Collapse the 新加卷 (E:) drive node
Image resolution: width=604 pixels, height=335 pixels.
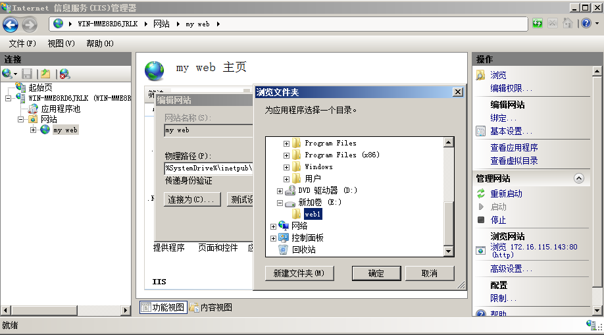pos(280,203)
